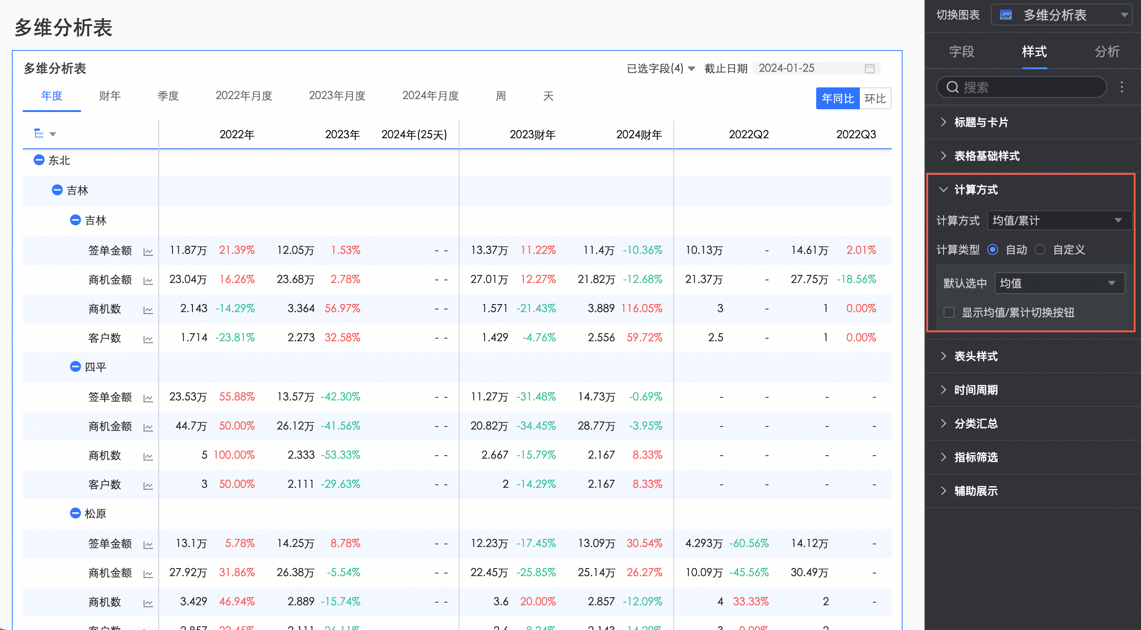Click the 环比 comparison button
Image resolution: width=1141 pixels, height=630 pixels.
(x=875, y=98)
